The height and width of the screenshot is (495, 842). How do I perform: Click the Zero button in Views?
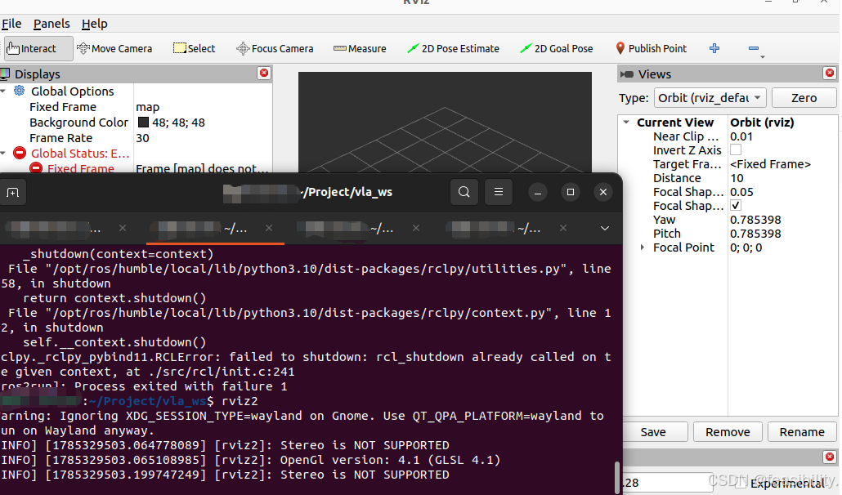[x=804, y=98]
